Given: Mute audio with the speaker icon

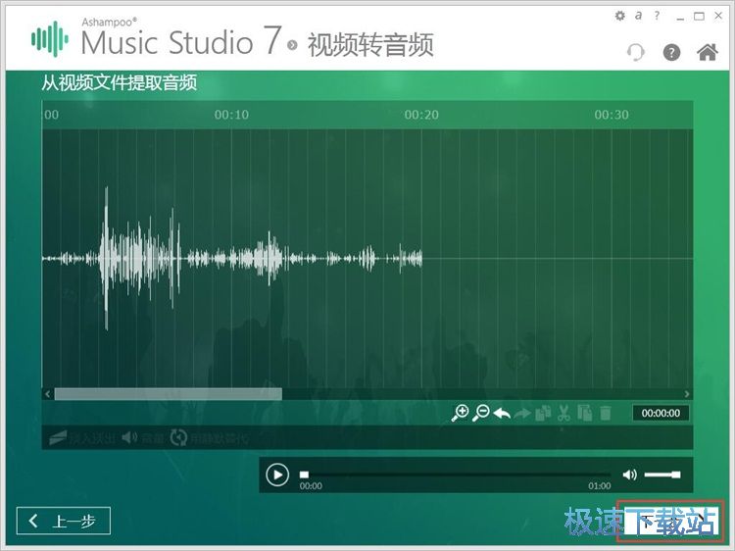Looking at the screenshot, I should pos(629,475).
